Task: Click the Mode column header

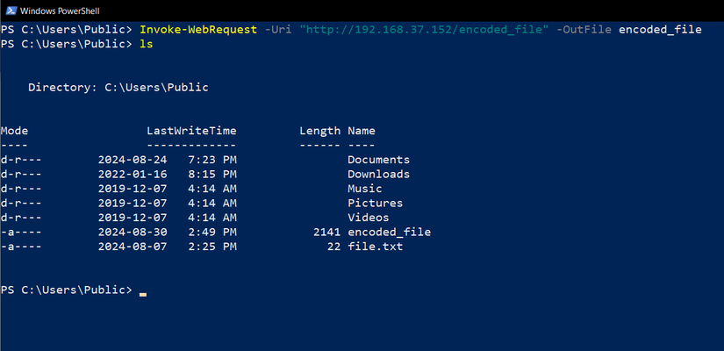Action: (x=15, y=131)
